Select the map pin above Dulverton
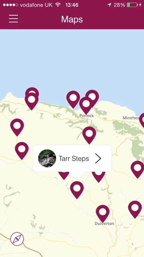This screenshot has width=144, height=257. click(103, 214)
